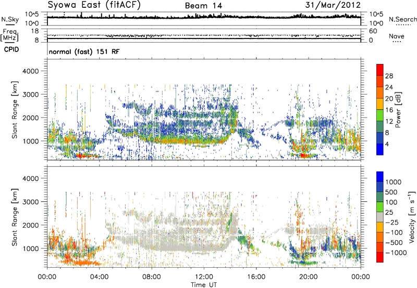The height and width of the screenshot is (288, 417).
Task: Click 'Slant Range [km]' label of power panel
Action: coord(15,110)
